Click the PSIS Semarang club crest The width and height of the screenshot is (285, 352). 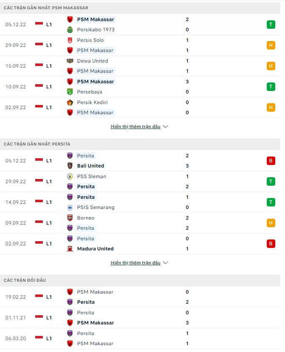click(70, 207)
